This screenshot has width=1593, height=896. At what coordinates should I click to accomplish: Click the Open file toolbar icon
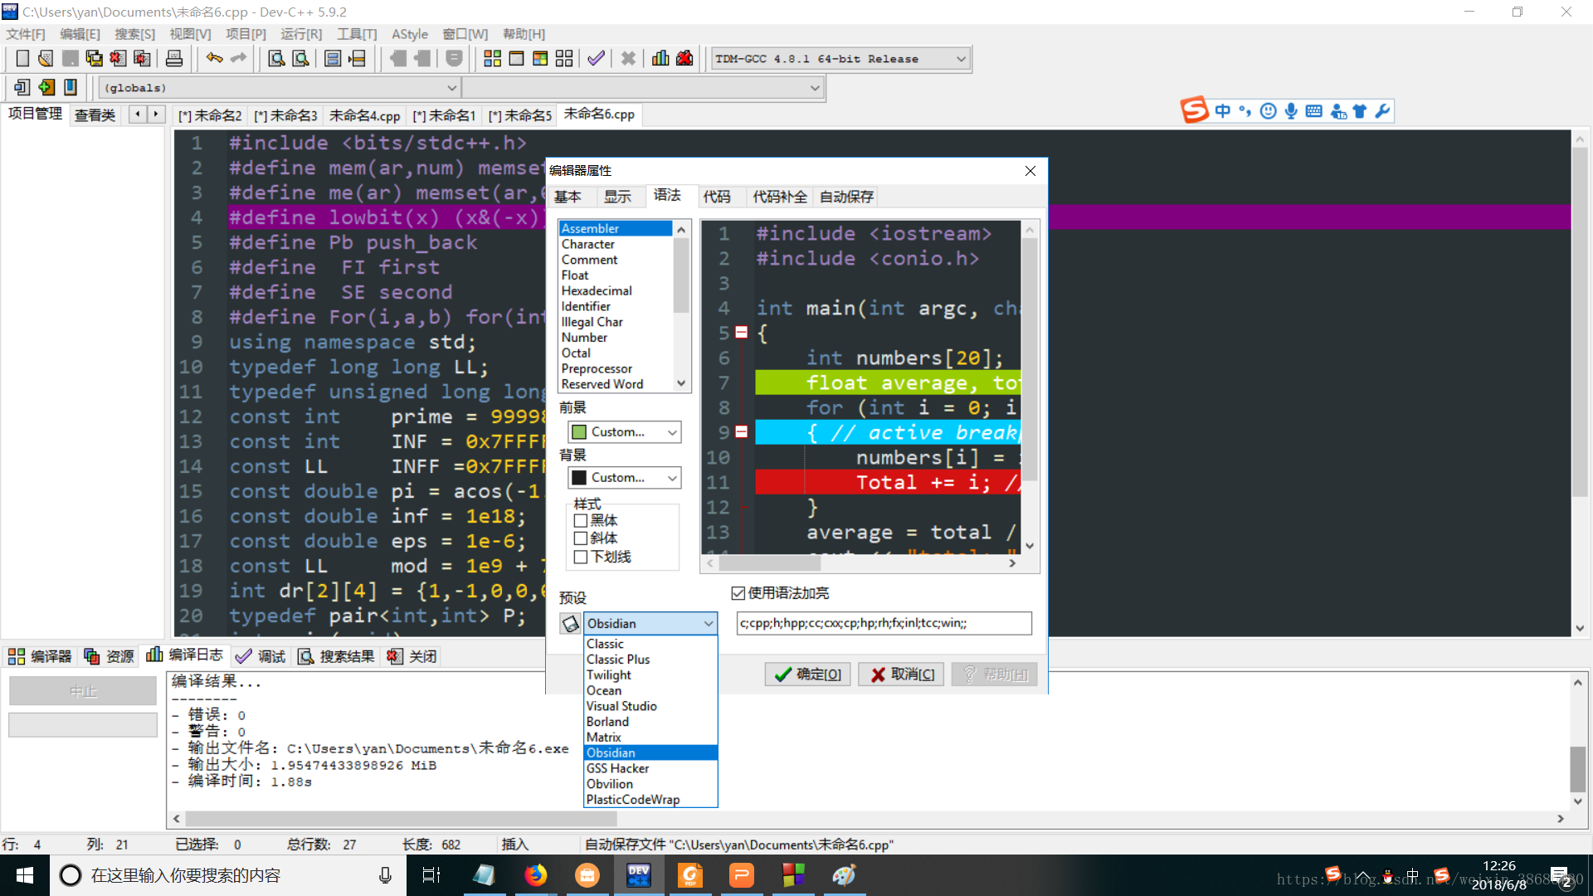click(46, 58)
